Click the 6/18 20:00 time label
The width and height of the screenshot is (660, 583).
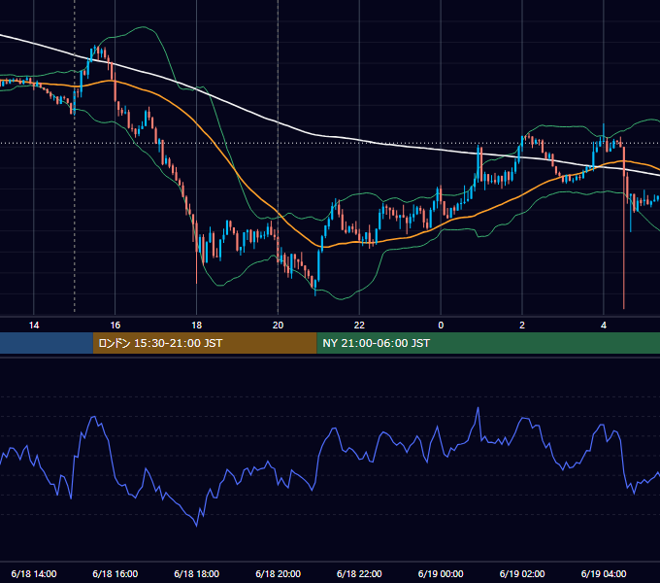[x=278, y=573]
